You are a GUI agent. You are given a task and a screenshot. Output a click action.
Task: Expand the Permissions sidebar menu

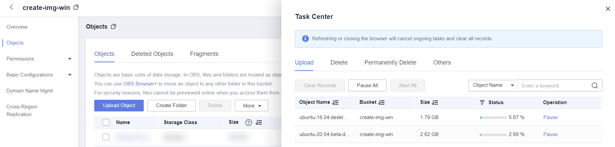[70, 59]
